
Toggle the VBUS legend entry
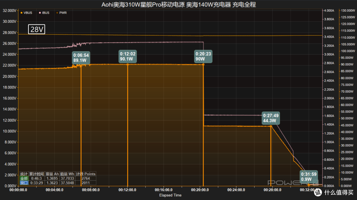point(26,13)
